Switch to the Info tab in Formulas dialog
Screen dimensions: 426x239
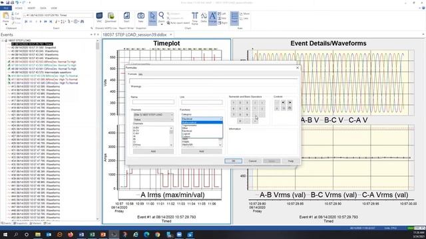pyautogui.click(x=140, y=74)
